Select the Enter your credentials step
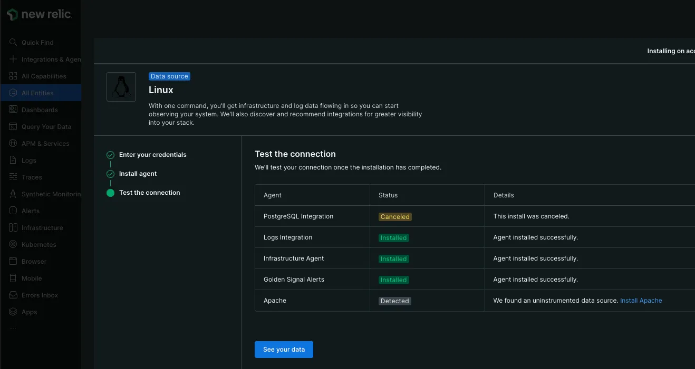This screenshot has height=369, width=695. (152, 155)
